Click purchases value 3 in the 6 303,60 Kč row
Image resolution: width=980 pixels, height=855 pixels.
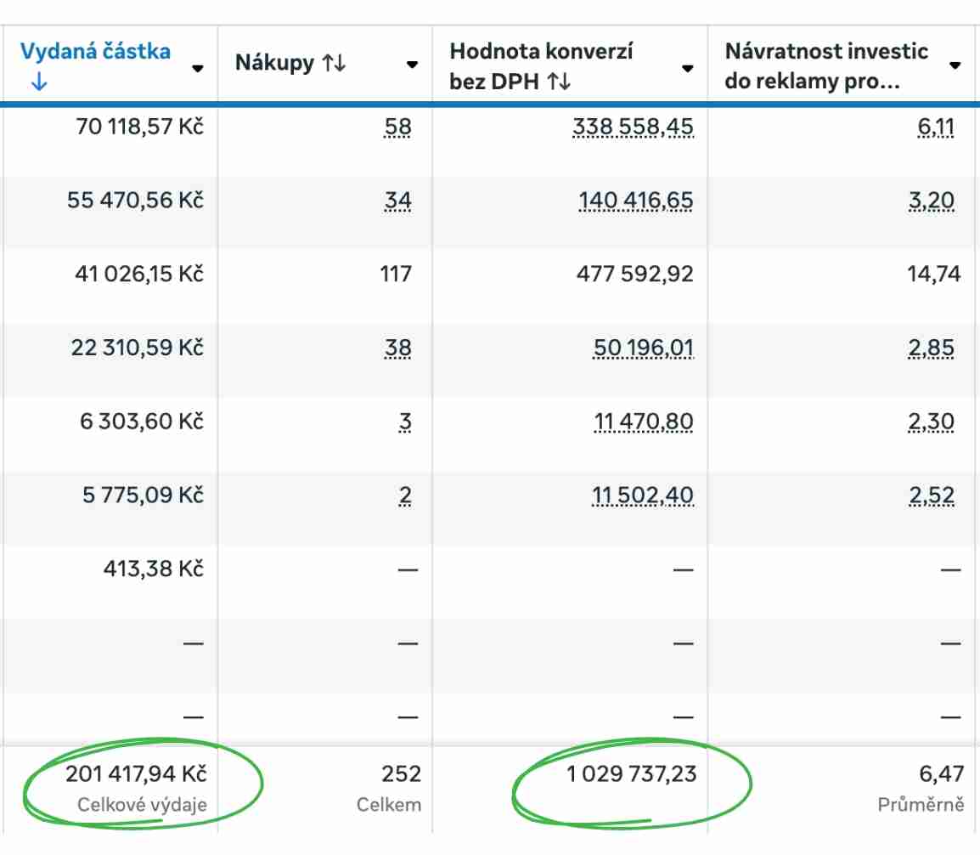(x=405, y=421)
